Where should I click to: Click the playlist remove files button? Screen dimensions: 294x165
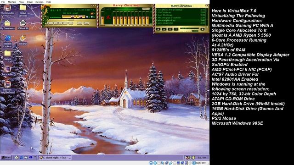tap(164, 29)
